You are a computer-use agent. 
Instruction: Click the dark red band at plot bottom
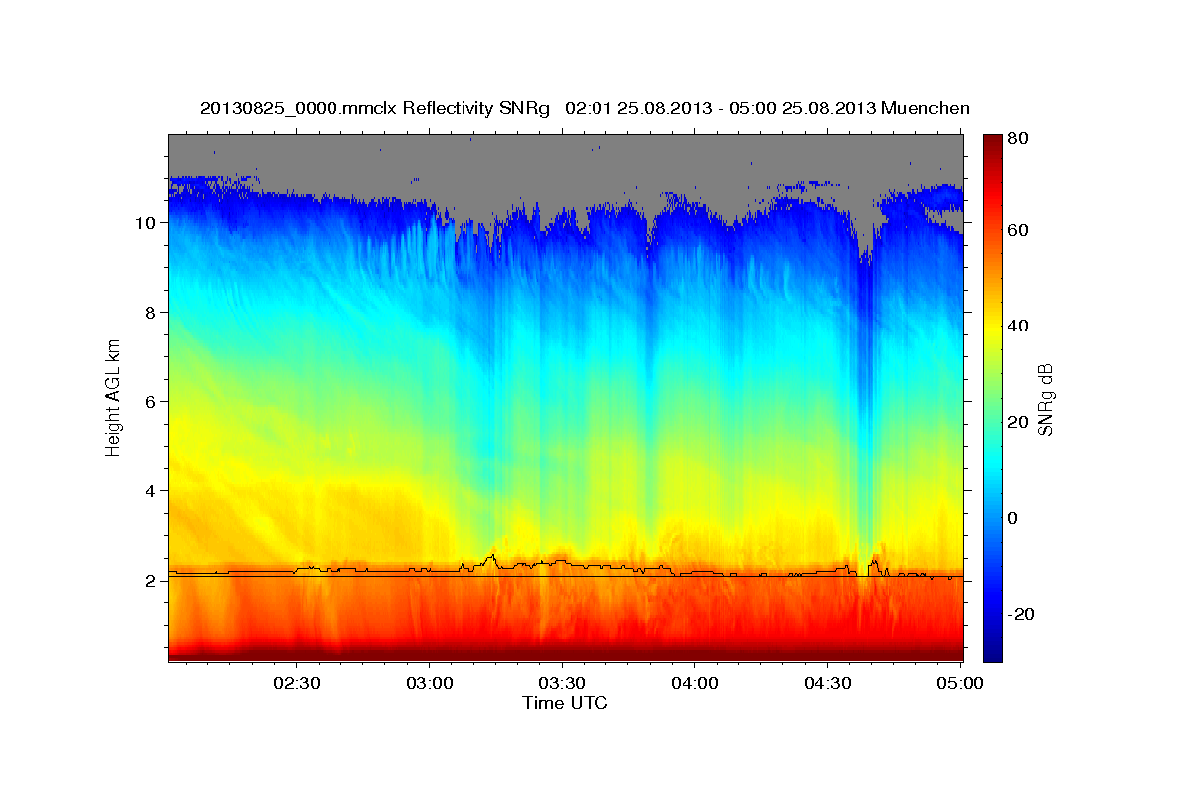click(x=566, y=654)
